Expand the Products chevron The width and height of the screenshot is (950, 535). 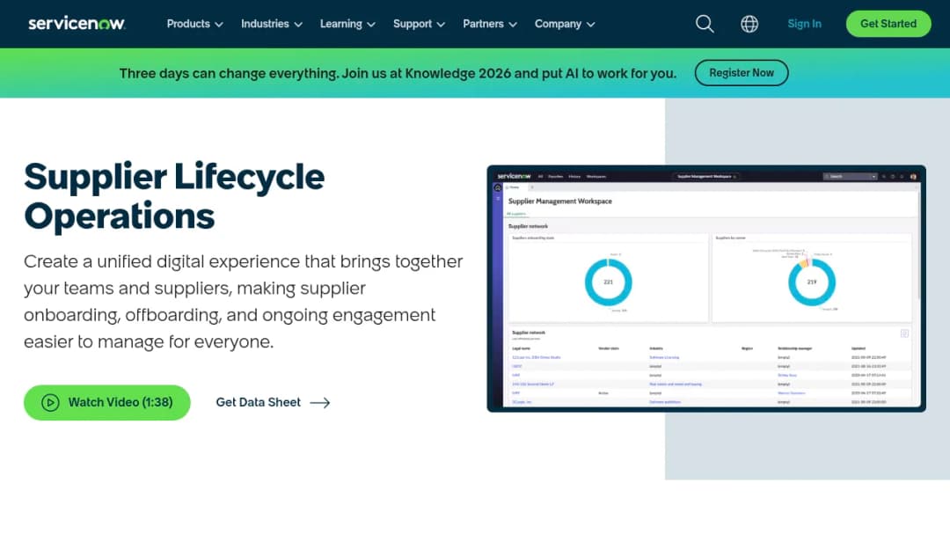coord(219,25)
